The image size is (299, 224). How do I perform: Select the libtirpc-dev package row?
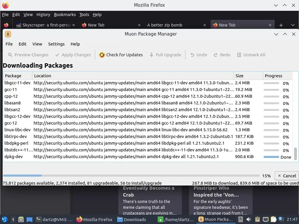pyautogui.click(x=147, y=136)
